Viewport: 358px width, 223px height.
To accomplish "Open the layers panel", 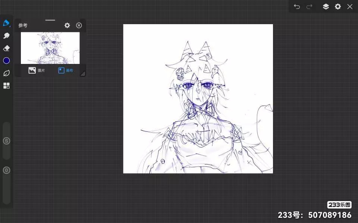I will click(x=326, y=7).
